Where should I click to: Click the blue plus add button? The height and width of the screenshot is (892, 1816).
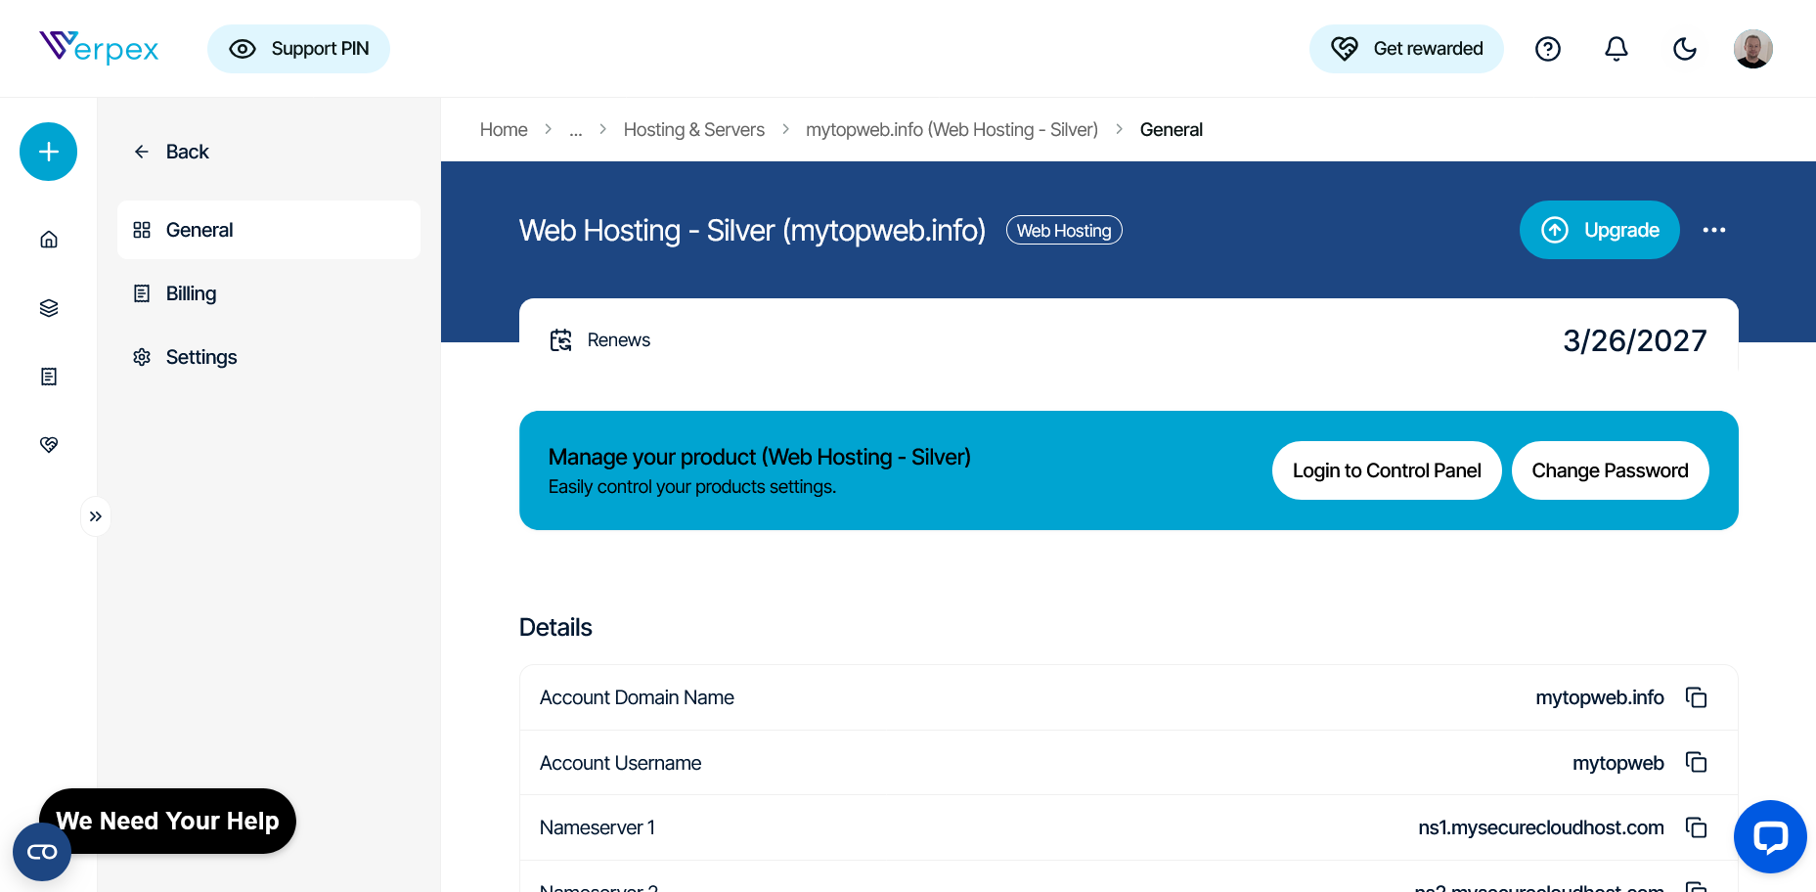(x=48, y=152)
